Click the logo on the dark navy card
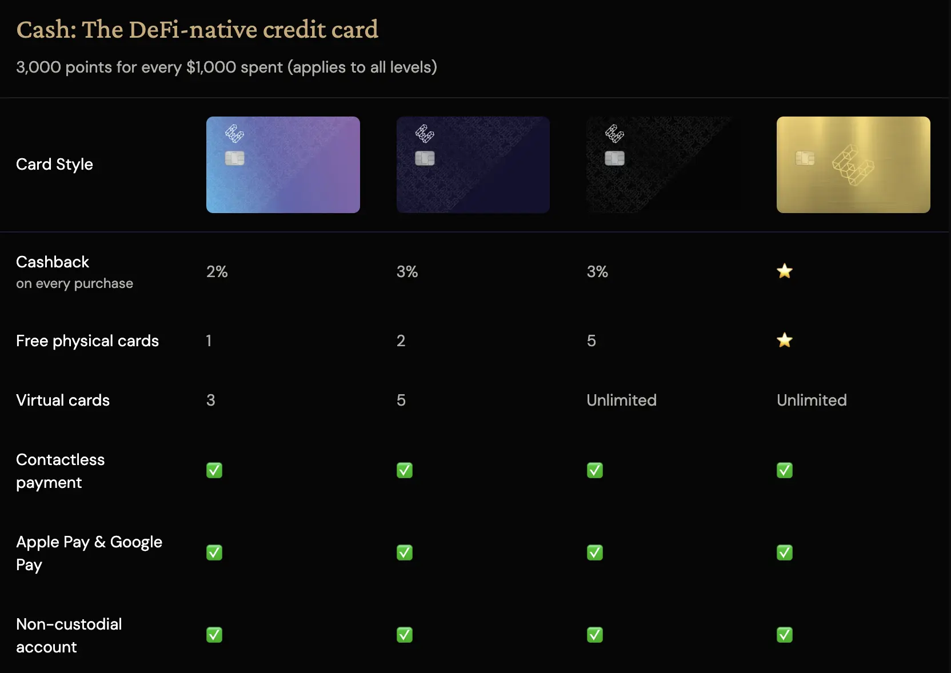 point(425,134)
